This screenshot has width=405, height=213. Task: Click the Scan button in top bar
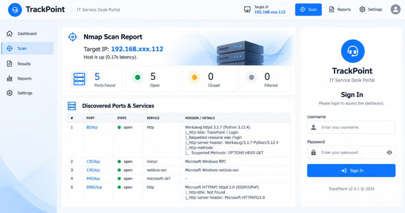coord(308,10)
